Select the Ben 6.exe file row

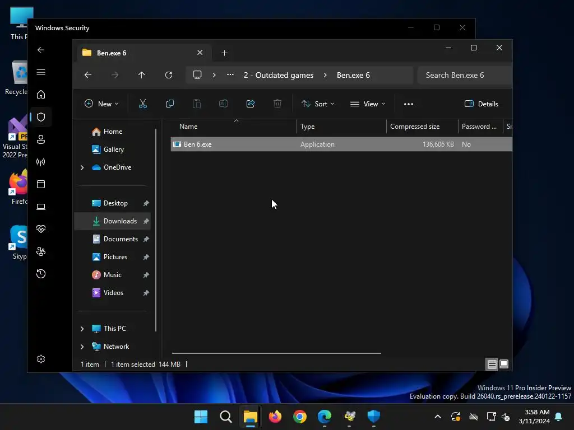[x=341, y=144]
